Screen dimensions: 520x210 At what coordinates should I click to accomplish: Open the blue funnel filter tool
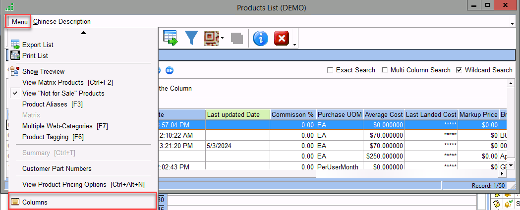coord(192,39)
